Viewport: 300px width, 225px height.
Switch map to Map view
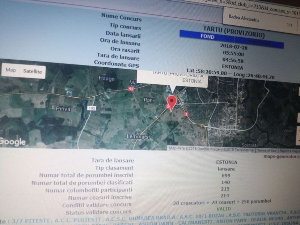(11, 71)
